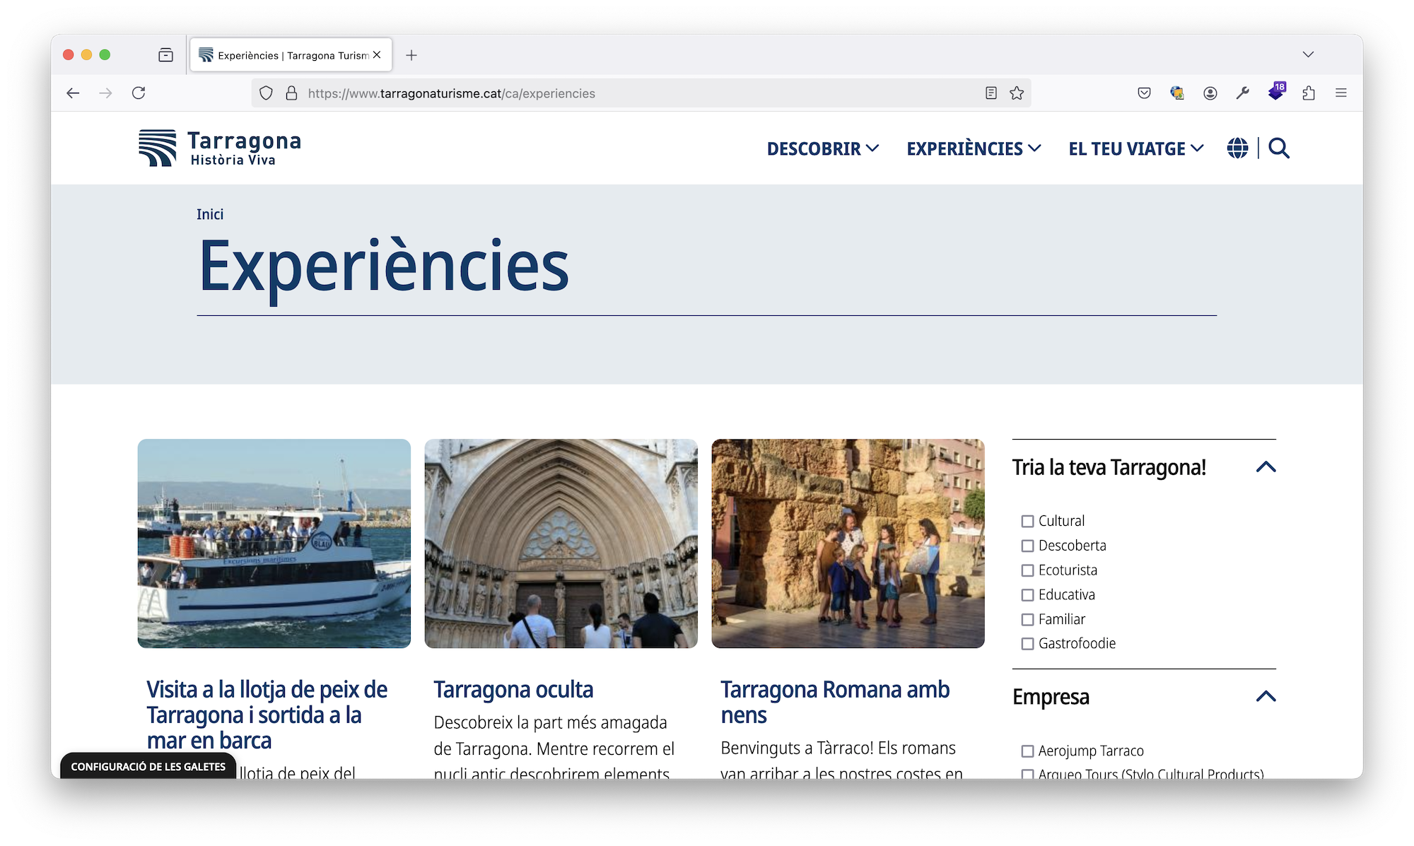Open the EXPERIÈNCIES navigation menu
The width and height of the screenshot is (1414, 846).
click(x=974, y=148)
